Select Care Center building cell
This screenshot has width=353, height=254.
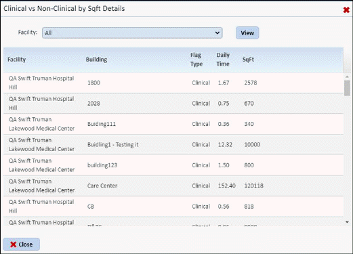point(102,186)
